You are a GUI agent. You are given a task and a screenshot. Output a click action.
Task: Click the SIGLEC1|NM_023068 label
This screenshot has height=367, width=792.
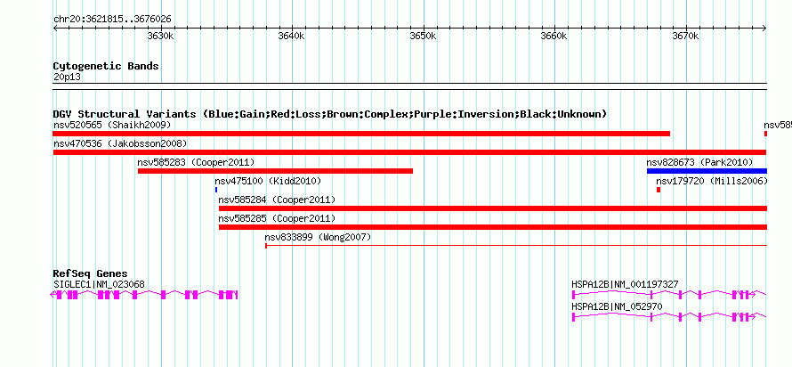point(99,284)
